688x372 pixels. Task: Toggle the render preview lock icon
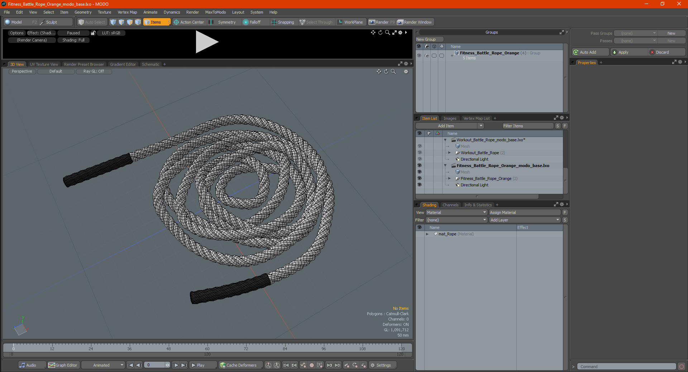click(93, 33)
